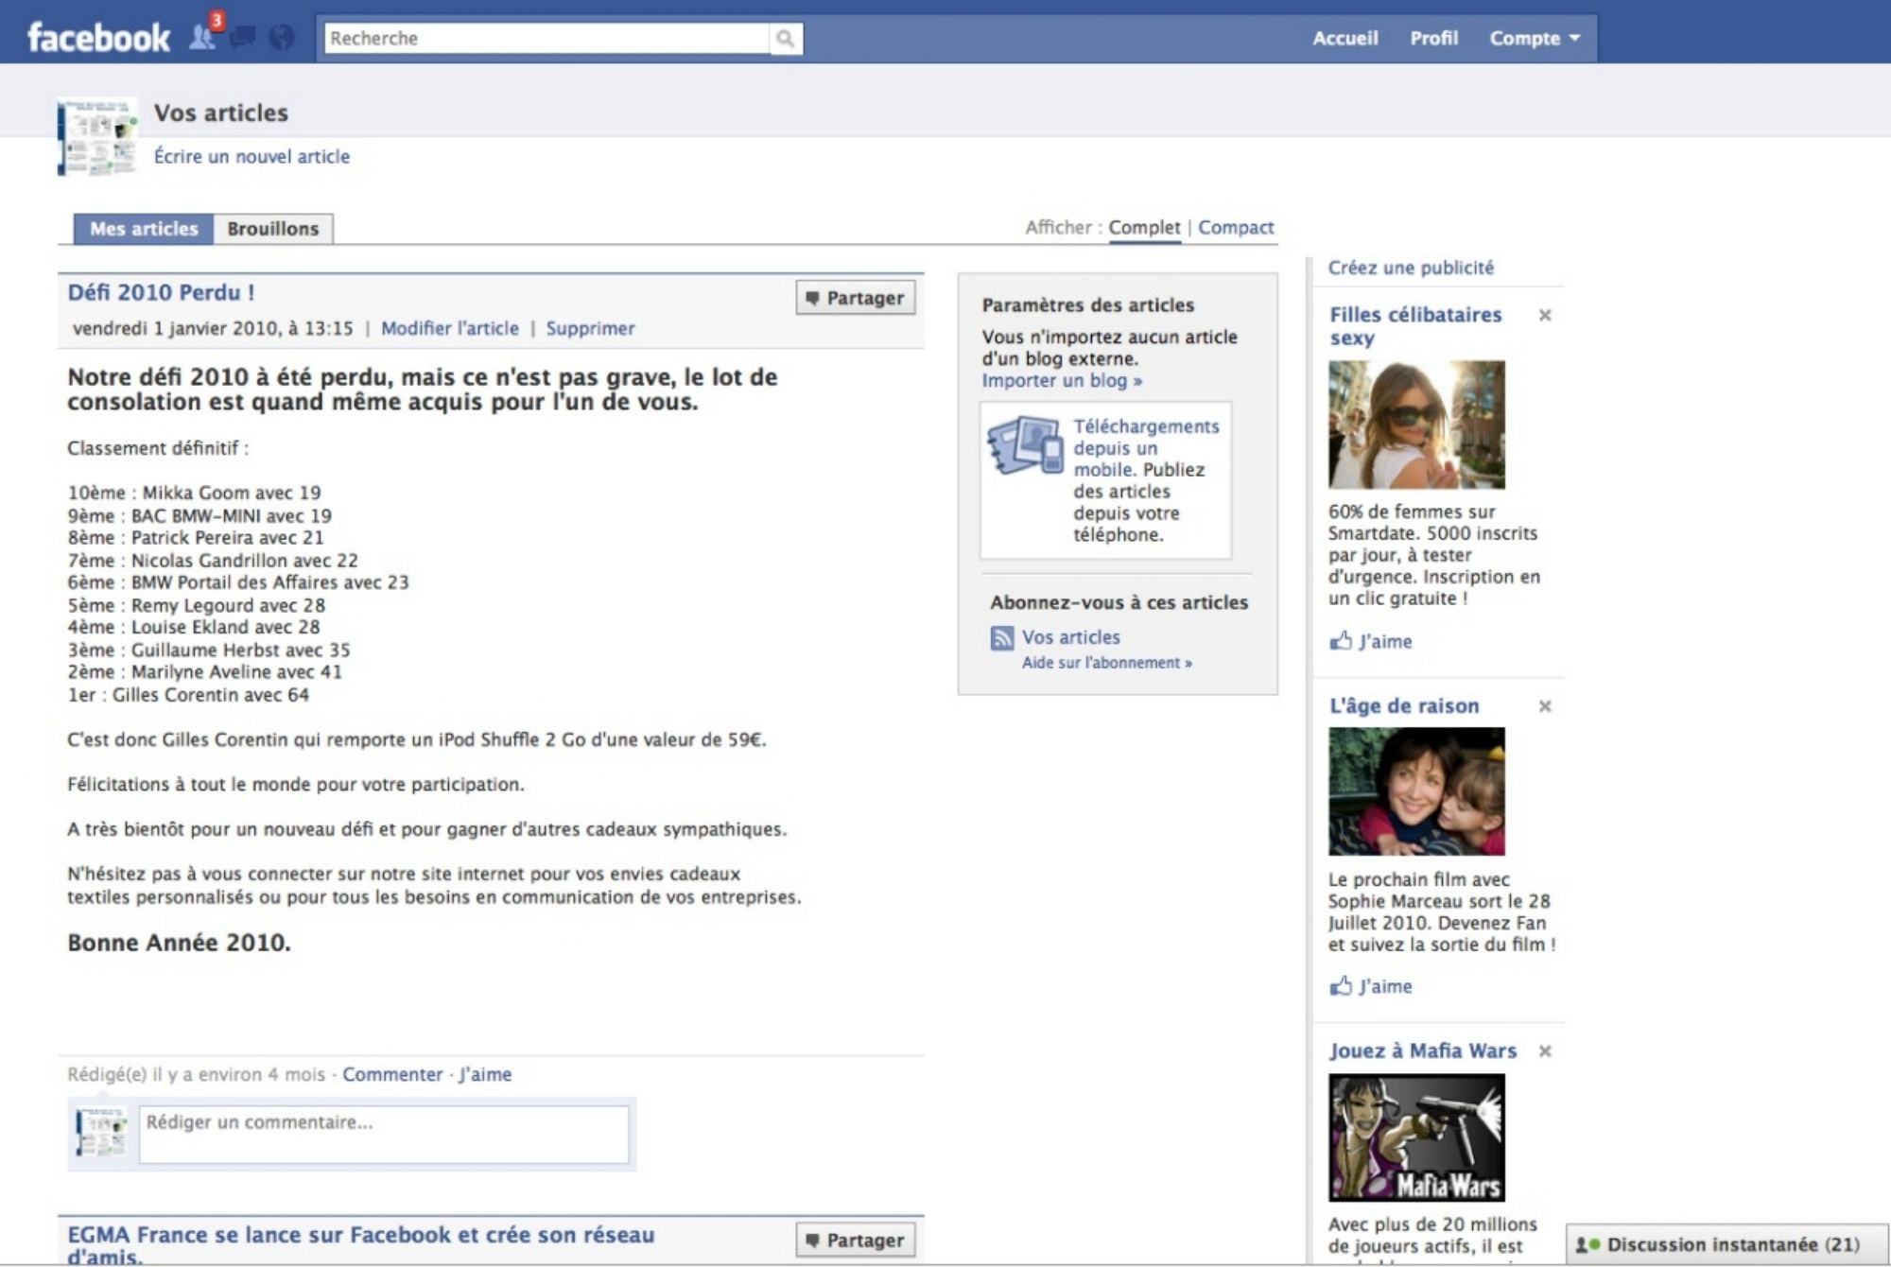Click the Rédiger un commentaire field

(x=383, y=1134)
